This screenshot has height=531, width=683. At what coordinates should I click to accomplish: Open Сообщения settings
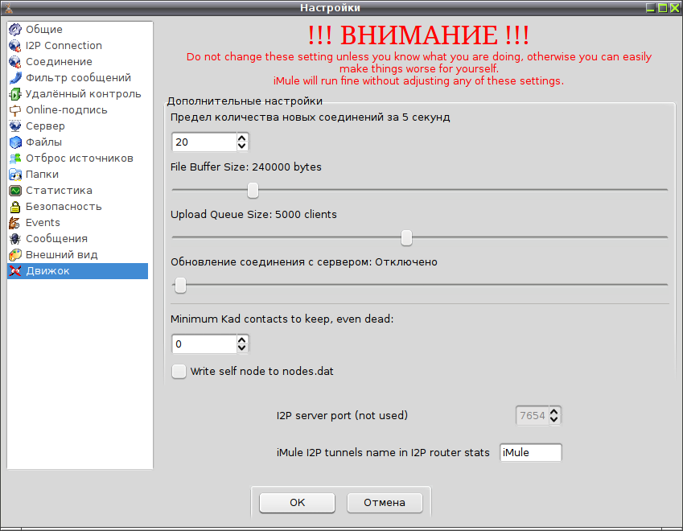pyautogui.click(x=77, y=239)
